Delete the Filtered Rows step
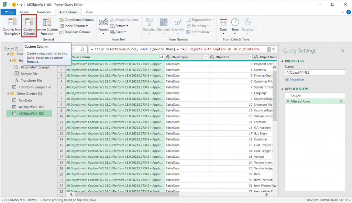This screenshot has height=203, width=352. pyautogui.click(x=288, y=101)
